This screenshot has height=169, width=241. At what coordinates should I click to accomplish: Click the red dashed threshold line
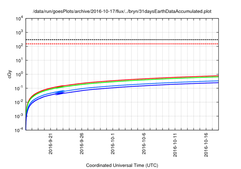click(x=122, y=44)
